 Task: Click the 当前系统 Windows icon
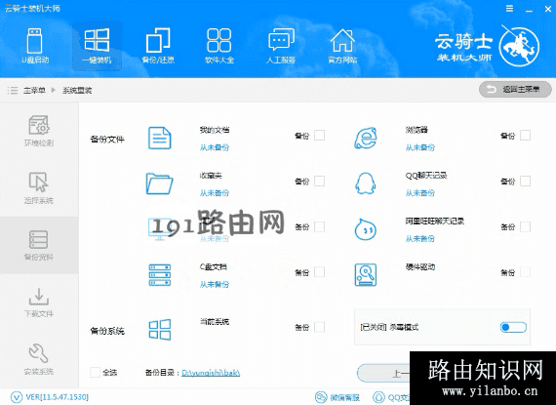160,330
